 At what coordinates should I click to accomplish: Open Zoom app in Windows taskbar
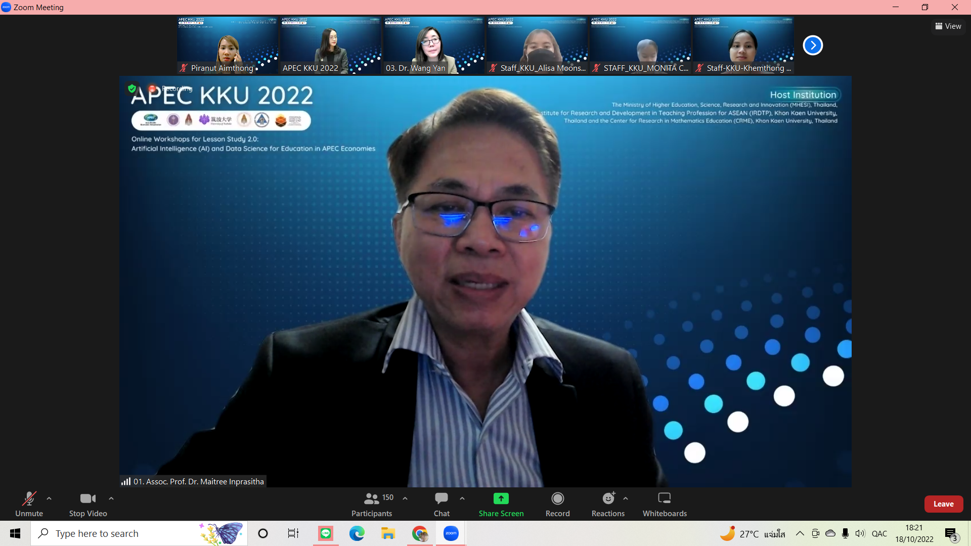click(x=451, y=533)
